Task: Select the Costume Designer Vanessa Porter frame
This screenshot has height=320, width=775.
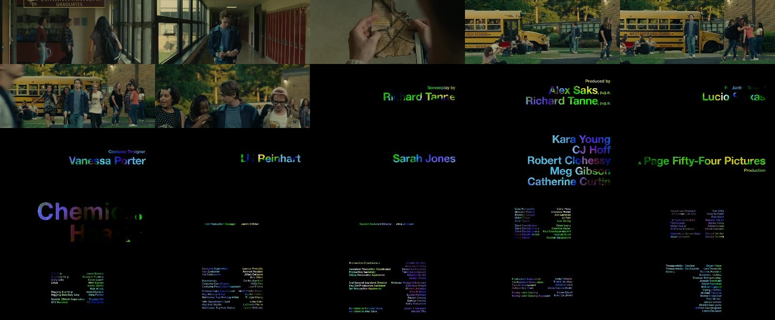Action: pyautogui.click(x=77, y=160)
